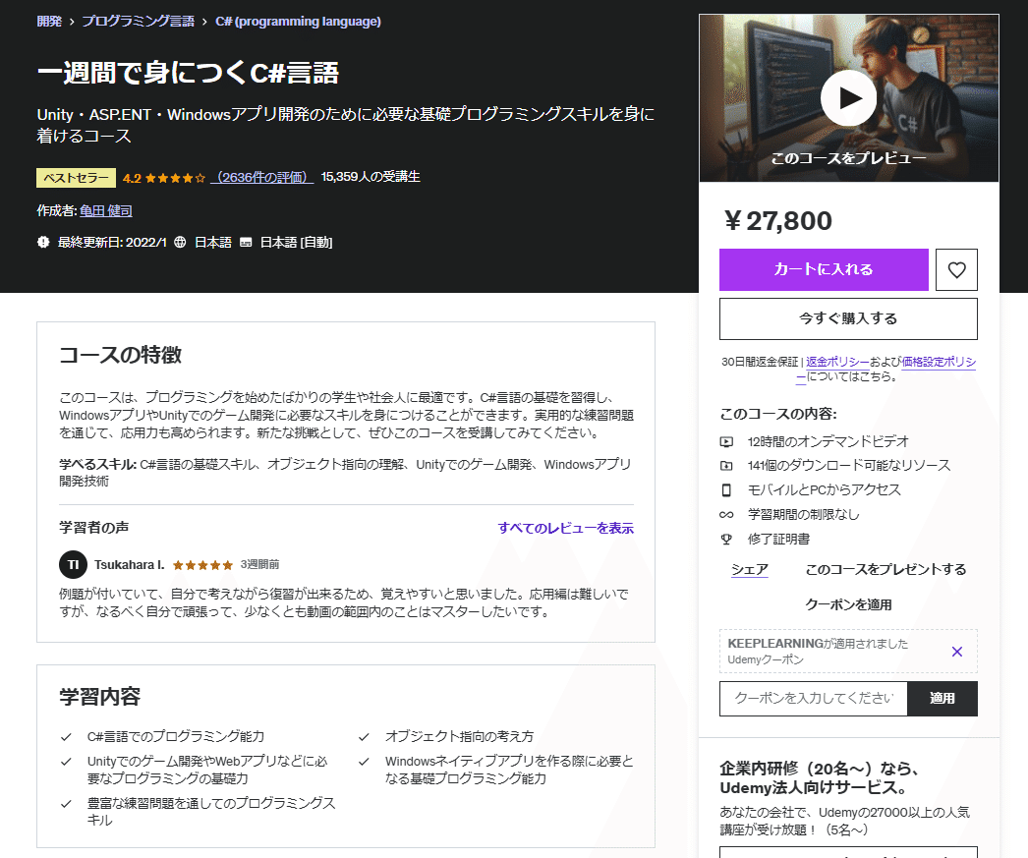1028x858 pixels.
Task: Click the mobile and PC access icon
Action: [727, 490]
